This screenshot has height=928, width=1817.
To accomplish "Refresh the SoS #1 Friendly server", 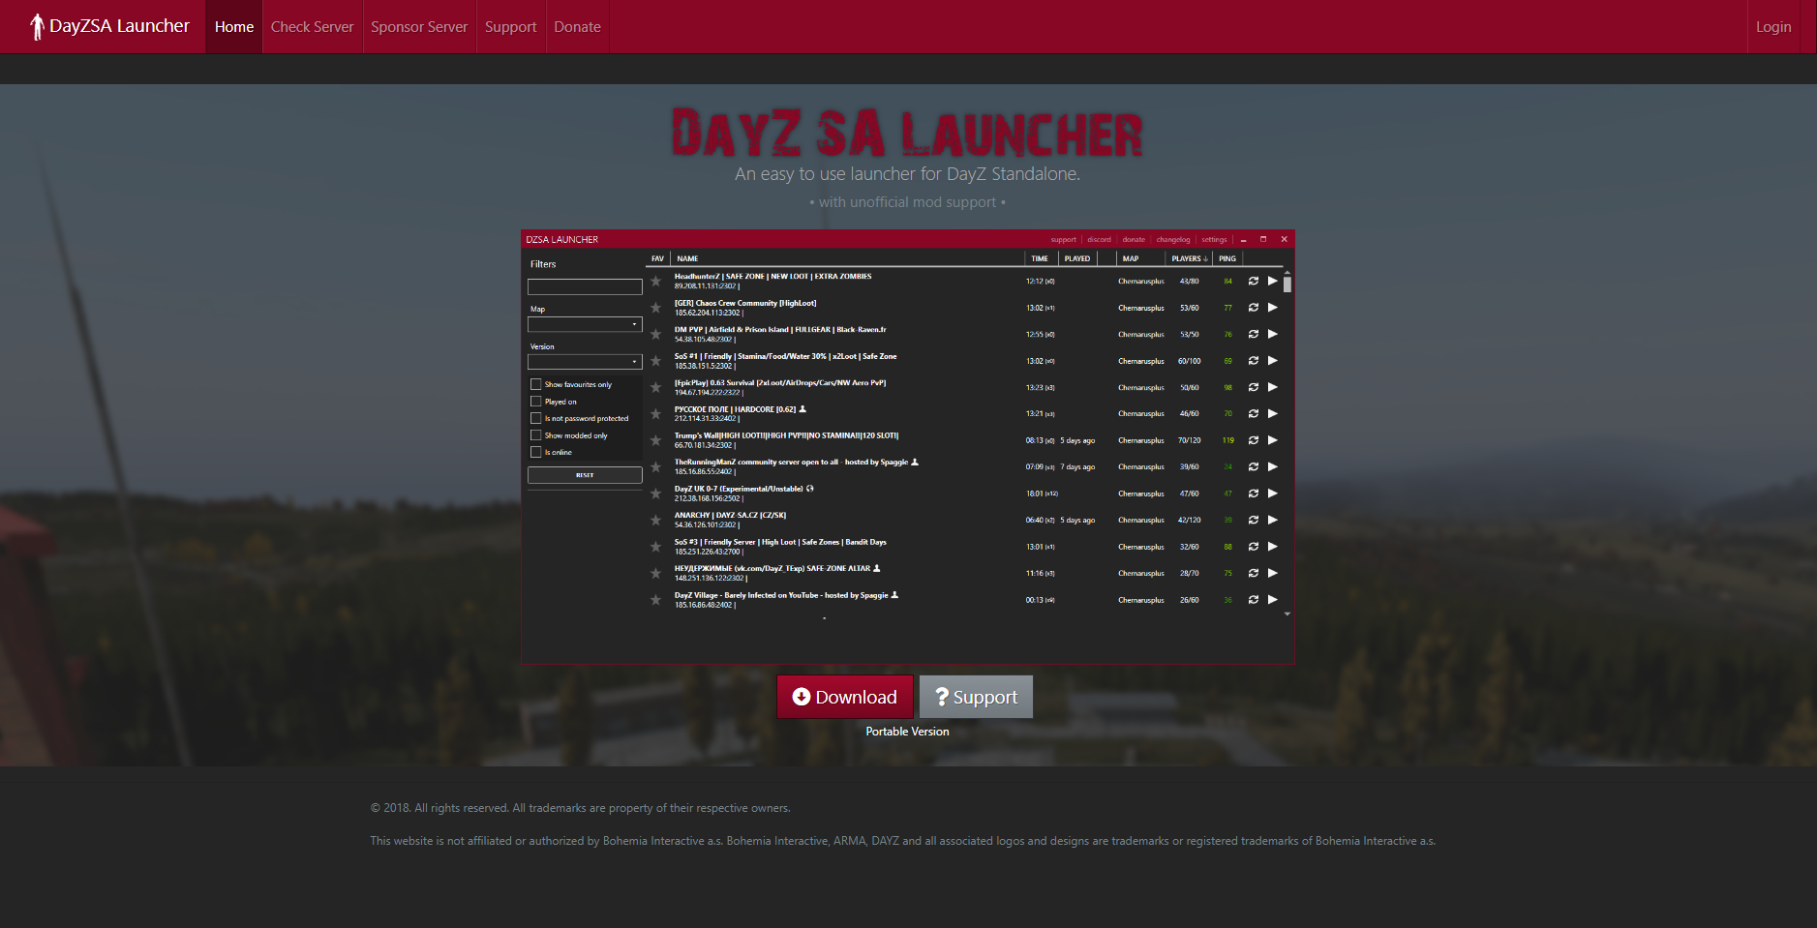I will 1254,361.
